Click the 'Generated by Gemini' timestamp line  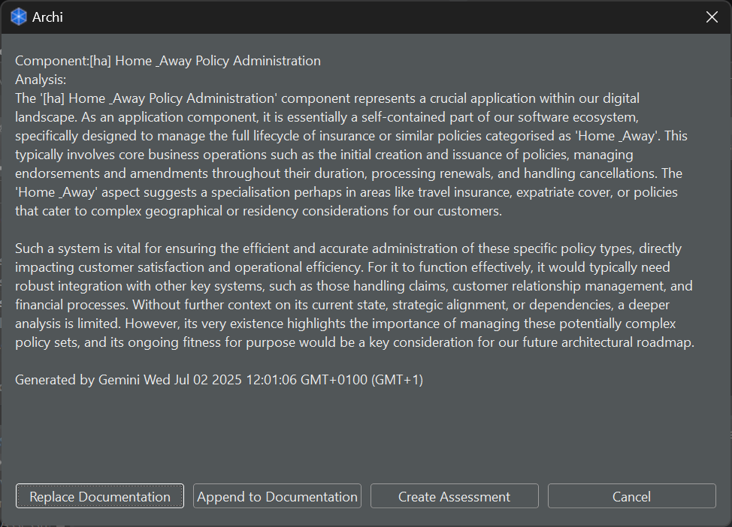(x=219, y=380)
